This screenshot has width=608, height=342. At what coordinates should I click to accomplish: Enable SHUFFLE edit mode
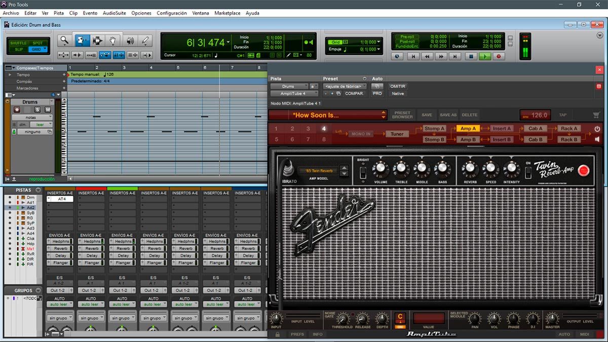(x=19, y=43)
